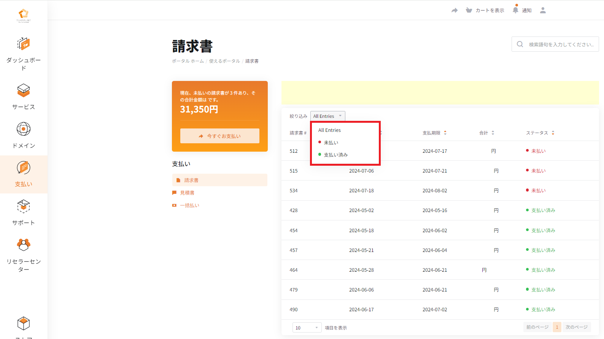Screen dimensions: 604x339
Task: Click the 見積書 comment icon
Action: pos(174,193)
